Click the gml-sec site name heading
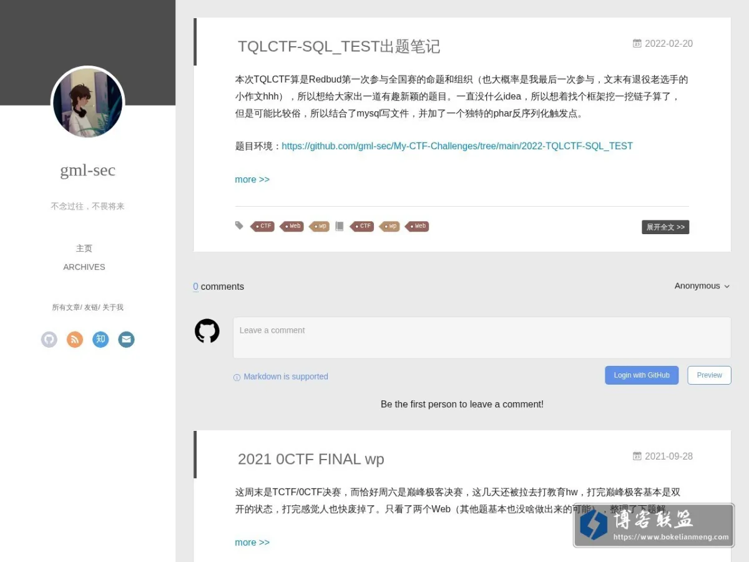749x562 pixels. (x=88, y=170)
